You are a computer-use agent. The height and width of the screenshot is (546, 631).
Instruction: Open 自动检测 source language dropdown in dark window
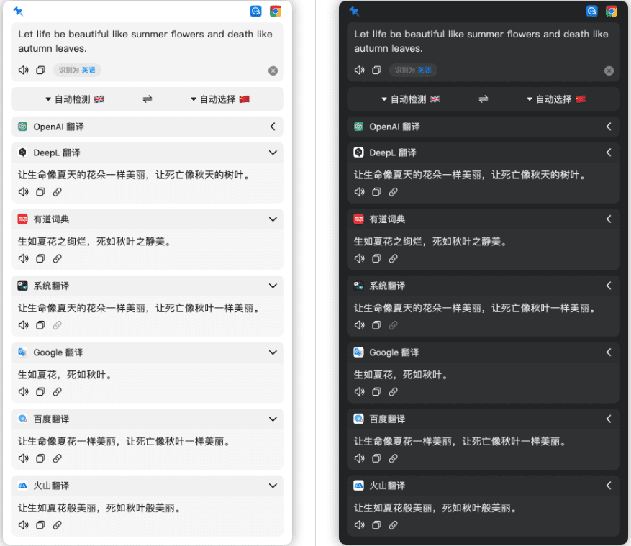point(411,99)
